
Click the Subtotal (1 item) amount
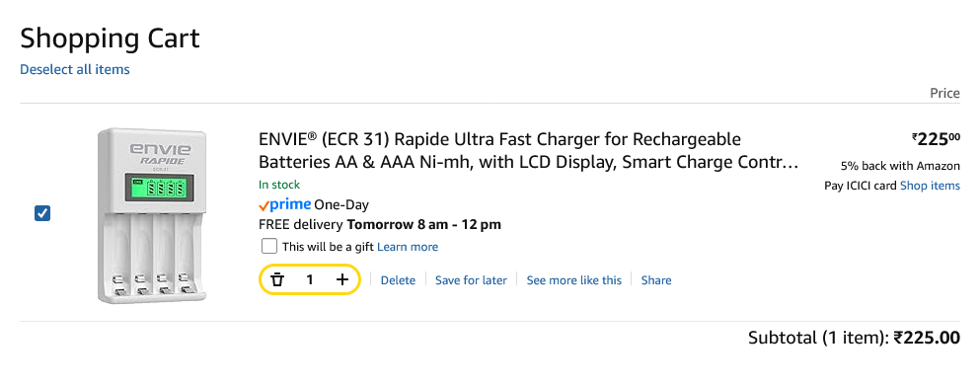coord(927,339)
